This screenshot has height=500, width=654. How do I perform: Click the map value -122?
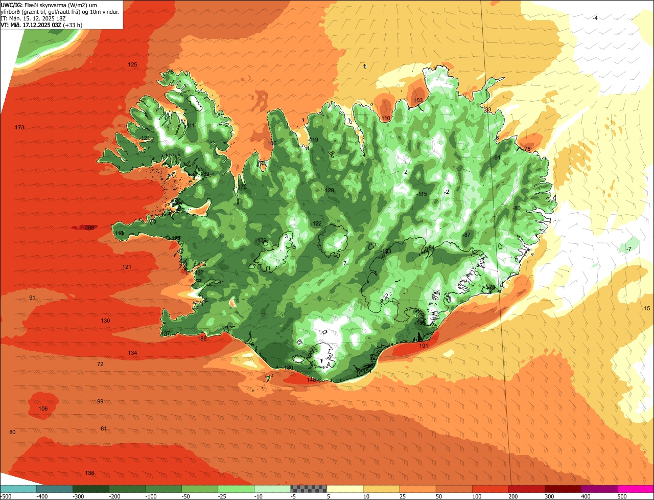pos(316,223)
